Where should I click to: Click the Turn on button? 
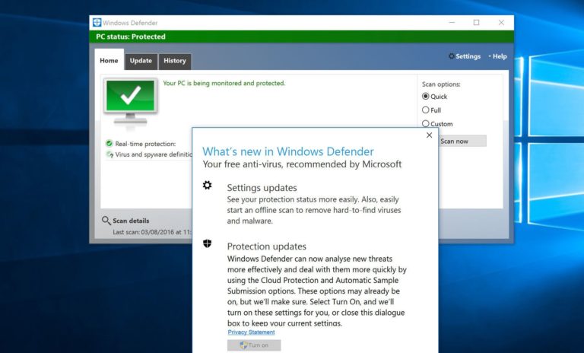[254, 345]
